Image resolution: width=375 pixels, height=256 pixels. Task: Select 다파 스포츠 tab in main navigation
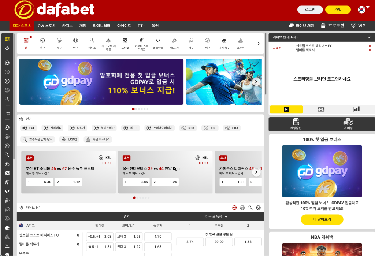point(22,26)
